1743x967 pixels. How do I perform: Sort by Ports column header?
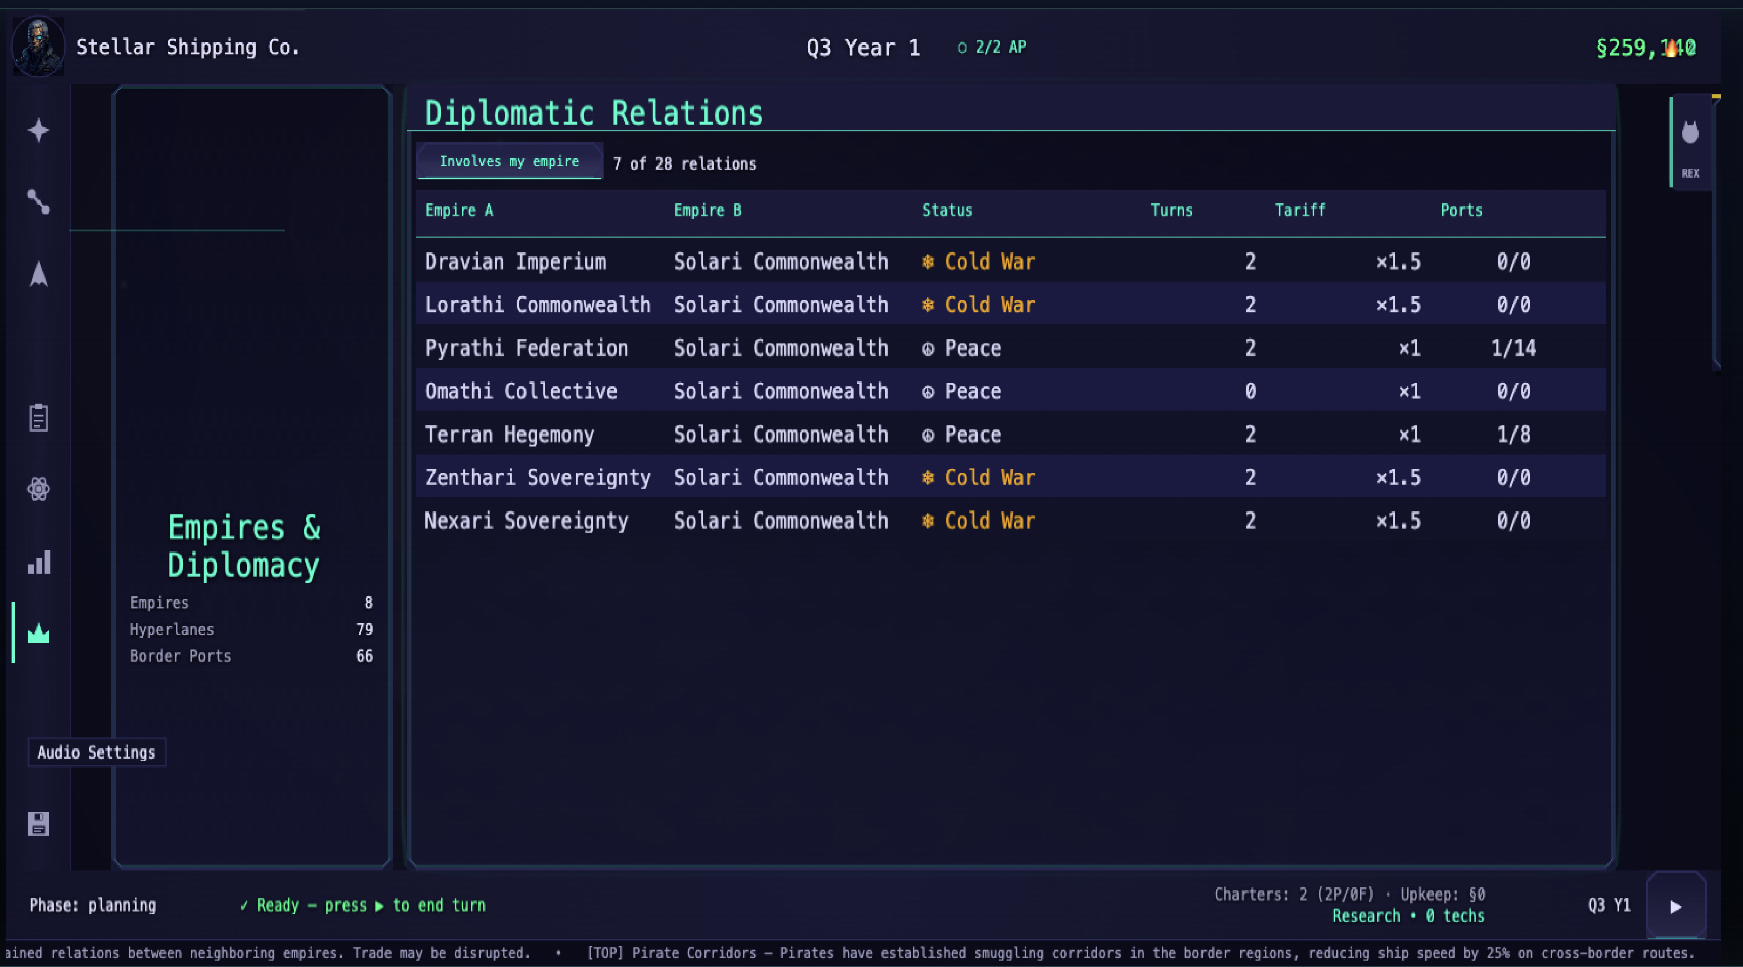click(x=1462, y=211)
